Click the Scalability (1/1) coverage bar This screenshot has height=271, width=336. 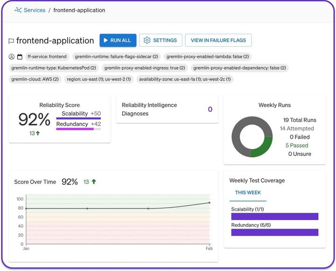(x=275, y=216)
